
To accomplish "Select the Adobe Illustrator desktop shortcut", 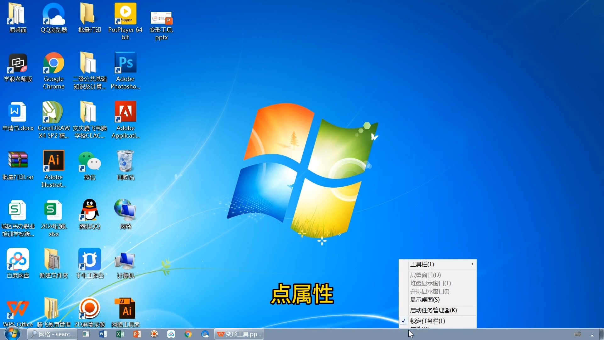I will pyautogui.click(x=54, y=169).
